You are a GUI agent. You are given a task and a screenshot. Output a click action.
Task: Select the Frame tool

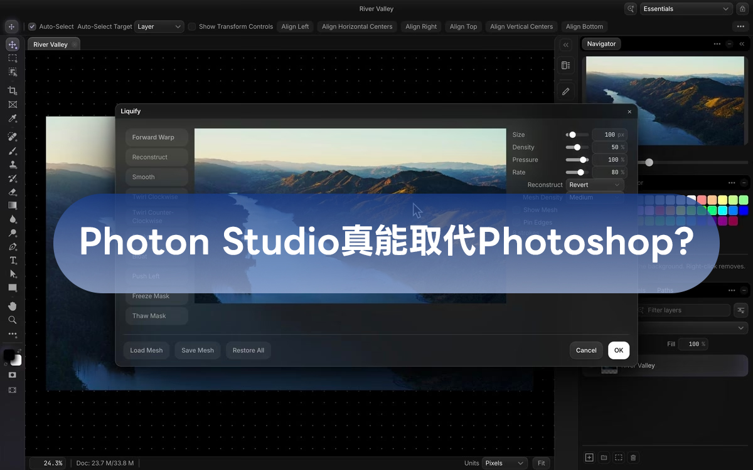tap(13, 105)
